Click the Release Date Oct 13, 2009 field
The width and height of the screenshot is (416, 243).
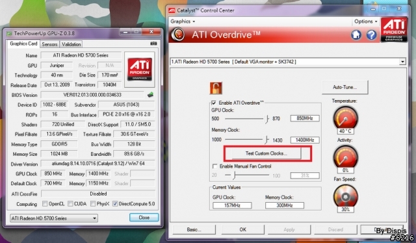[x=57, y=84]
